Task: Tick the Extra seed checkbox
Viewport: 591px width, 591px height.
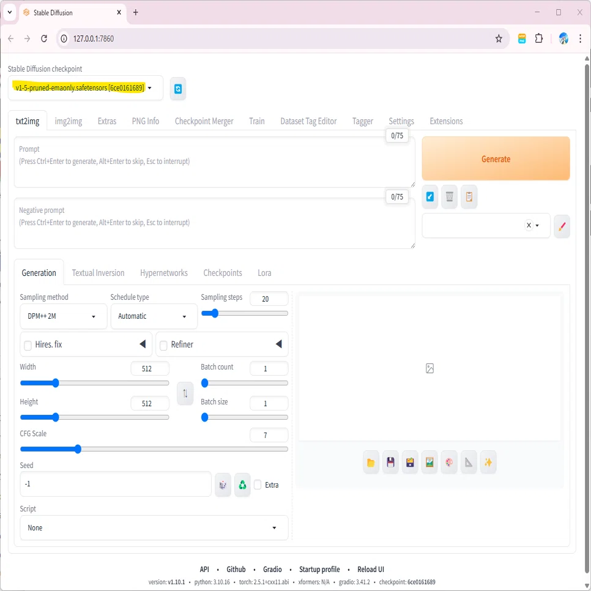Action: 258,485
